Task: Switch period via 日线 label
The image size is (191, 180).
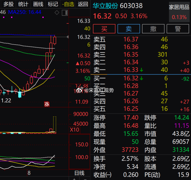Action: pos(79,173)
